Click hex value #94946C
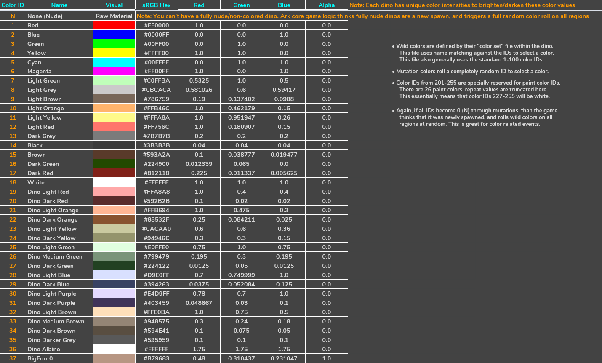This screenshot has width=602, height=363. tap(157, 238)
